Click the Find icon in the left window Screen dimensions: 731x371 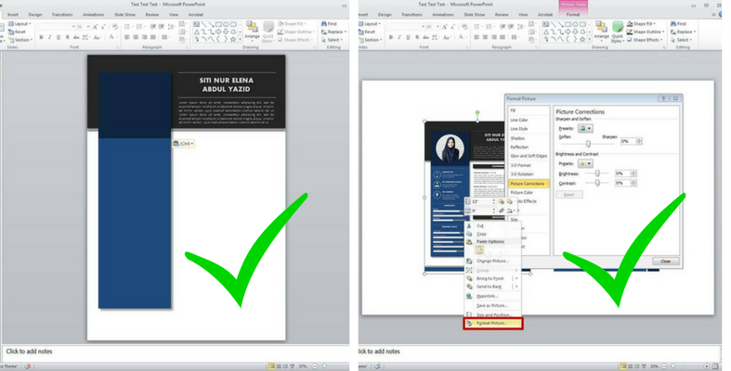tap(324, 23)
